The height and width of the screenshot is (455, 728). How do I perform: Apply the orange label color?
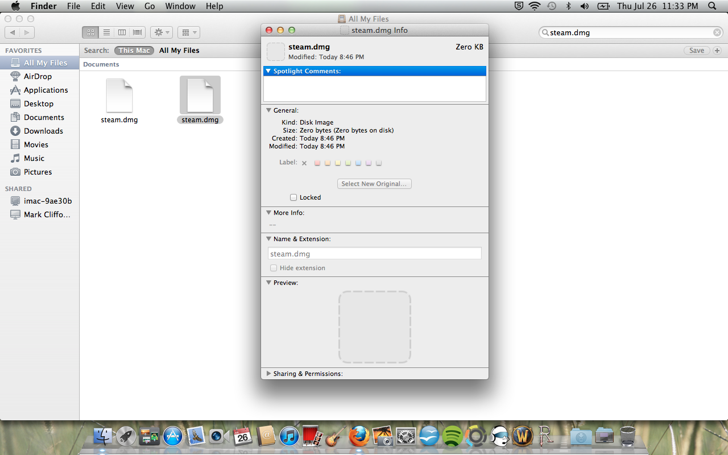pos(328,163)
